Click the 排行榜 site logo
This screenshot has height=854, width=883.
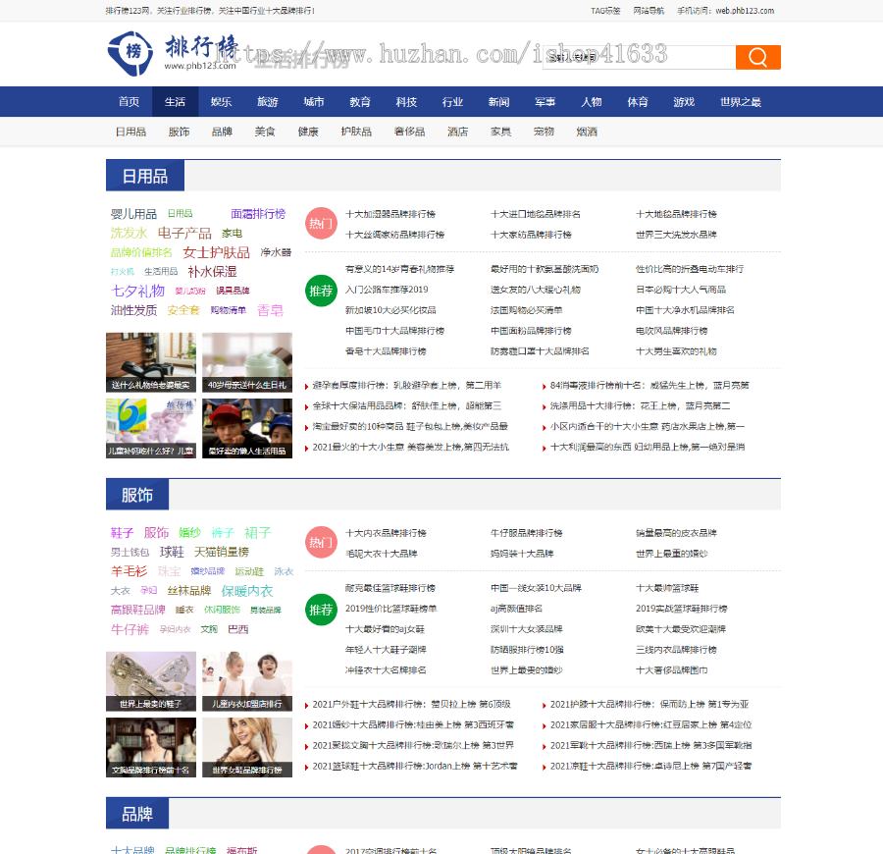pyautogui.click(x=173, y=54)
